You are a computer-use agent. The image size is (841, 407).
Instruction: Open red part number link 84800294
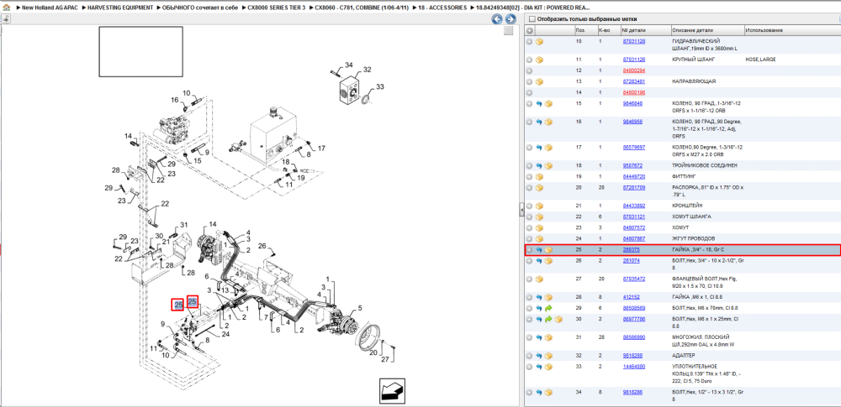tap(633, 70)
